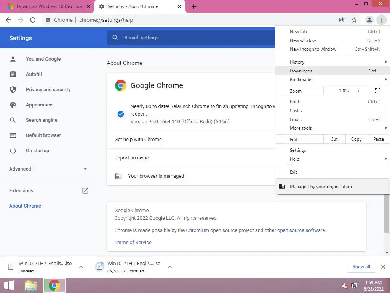Click the network tray icon
The width and height of the screenshot is (390, 293).
tap(354, 286)
